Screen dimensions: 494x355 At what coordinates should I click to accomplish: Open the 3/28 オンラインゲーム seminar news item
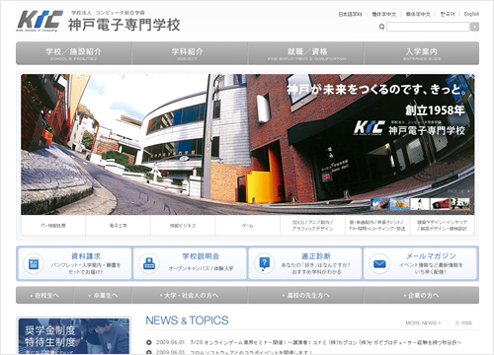click(326, 342)
